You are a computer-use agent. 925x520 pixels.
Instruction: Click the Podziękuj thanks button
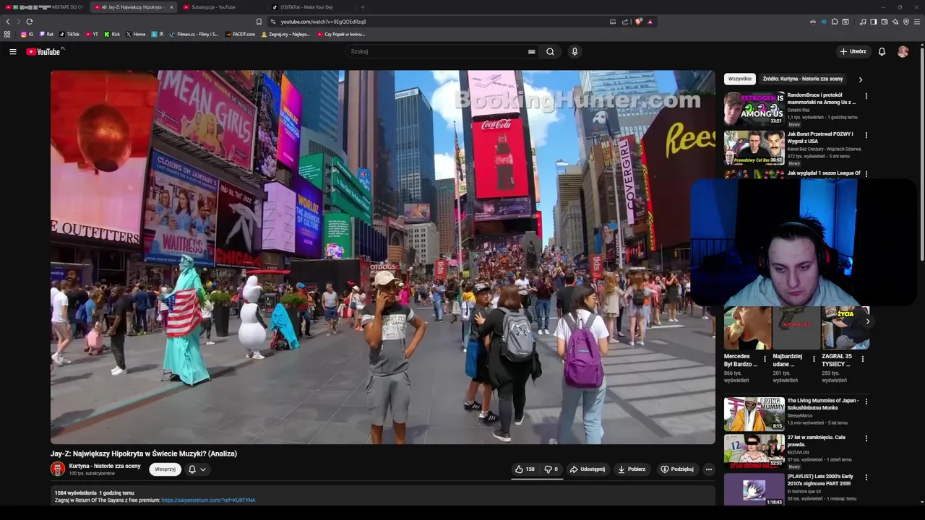click(x=677, y=469)
